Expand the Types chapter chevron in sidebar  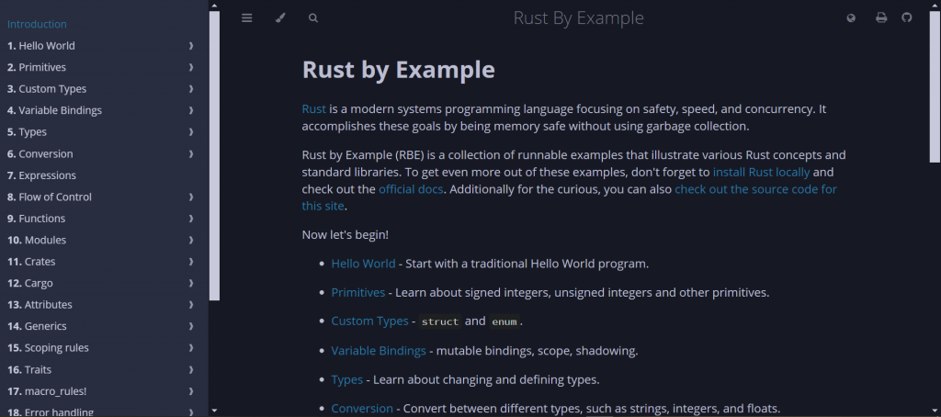(191, 132)
